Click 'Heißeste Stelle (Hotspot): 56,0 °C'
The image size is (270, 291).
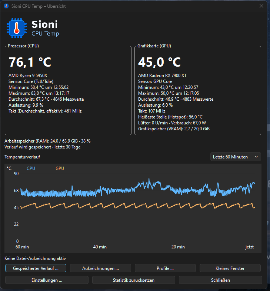pos(170,117)
